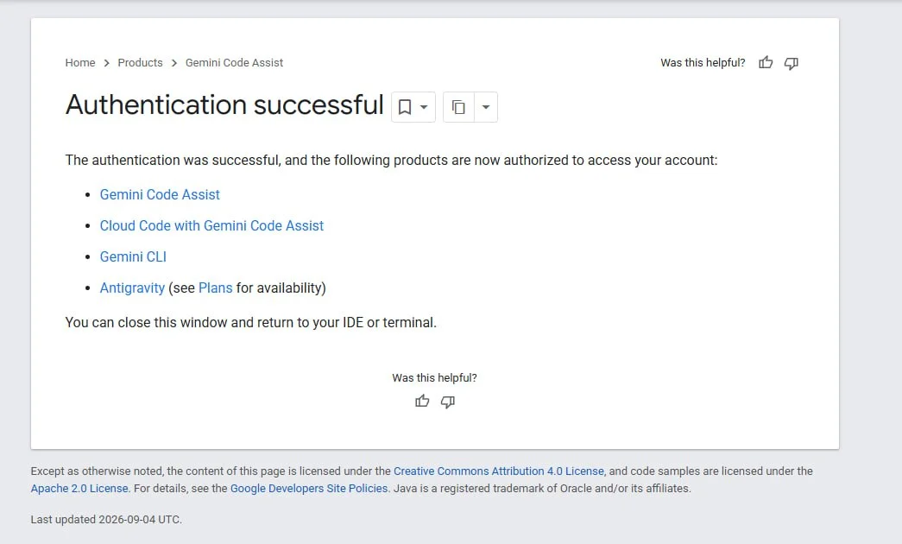This screenshot has width=902, height=544.
Task: Click 'You can close this window' sentence
Action: (x=251, y=322)
